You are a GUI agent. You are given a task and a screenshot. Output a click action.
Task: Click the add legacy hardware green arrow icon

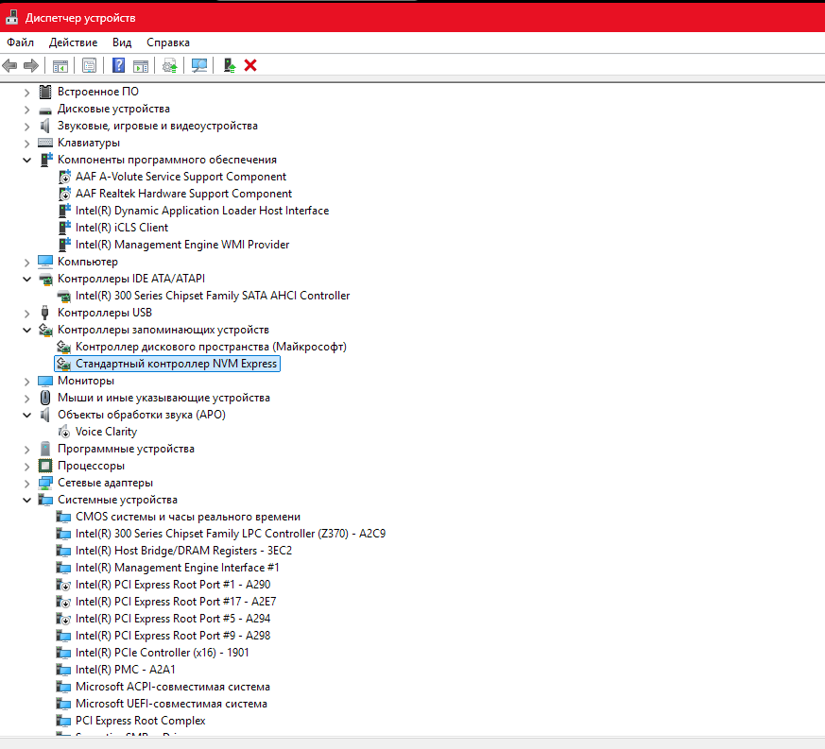229,65
